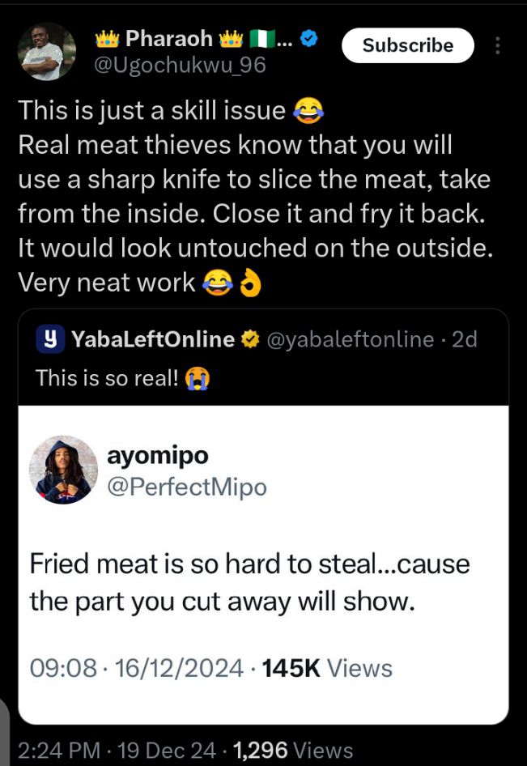Click the 2d timestamp on the quoted post
The width and height of the screenshot is (527, 766).
(465, 339)
